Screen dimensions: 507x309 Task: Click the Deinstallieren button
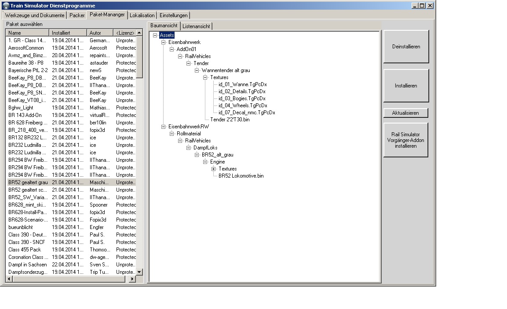pyautogui.click(x=406, y=47)
